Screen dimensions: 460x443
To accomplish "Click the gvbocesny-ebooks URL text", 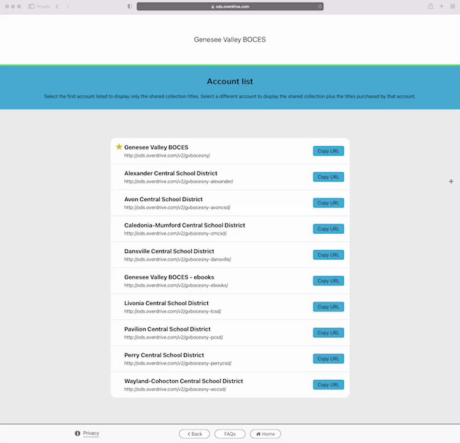I will (x=176, y=285).
